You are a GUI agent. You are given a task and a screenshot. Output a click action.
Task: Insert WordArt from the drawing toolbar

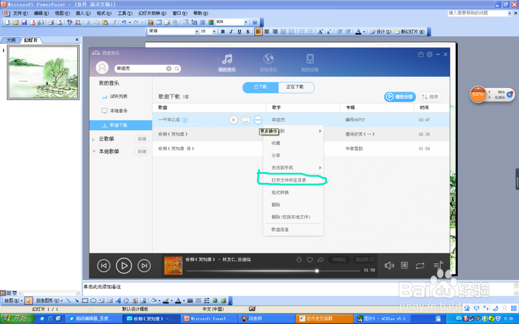click(x=118, y=301)
